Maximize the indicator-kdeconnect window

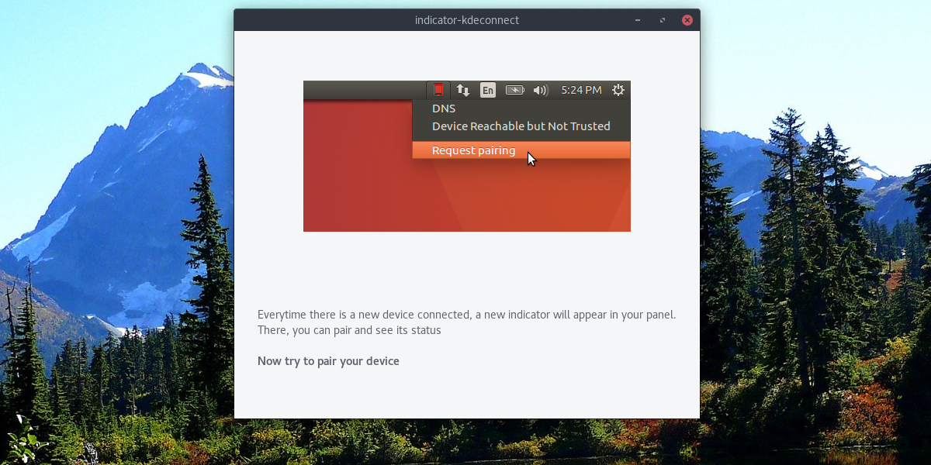pyautogui.click(x=663, y=20)
